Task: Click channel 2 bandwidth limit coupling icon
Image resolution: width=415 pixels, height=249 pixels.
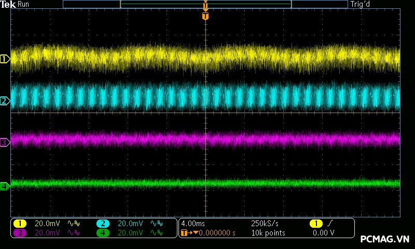Action: [x=156, y=223]
